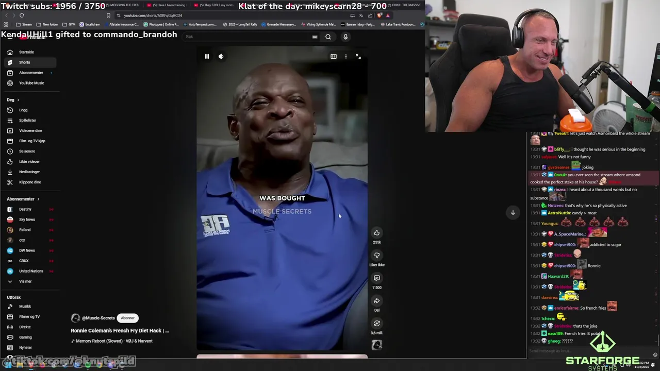Open Gaming under Utforsk
This screenshot has height=371, width=660.
coord(30,338)
